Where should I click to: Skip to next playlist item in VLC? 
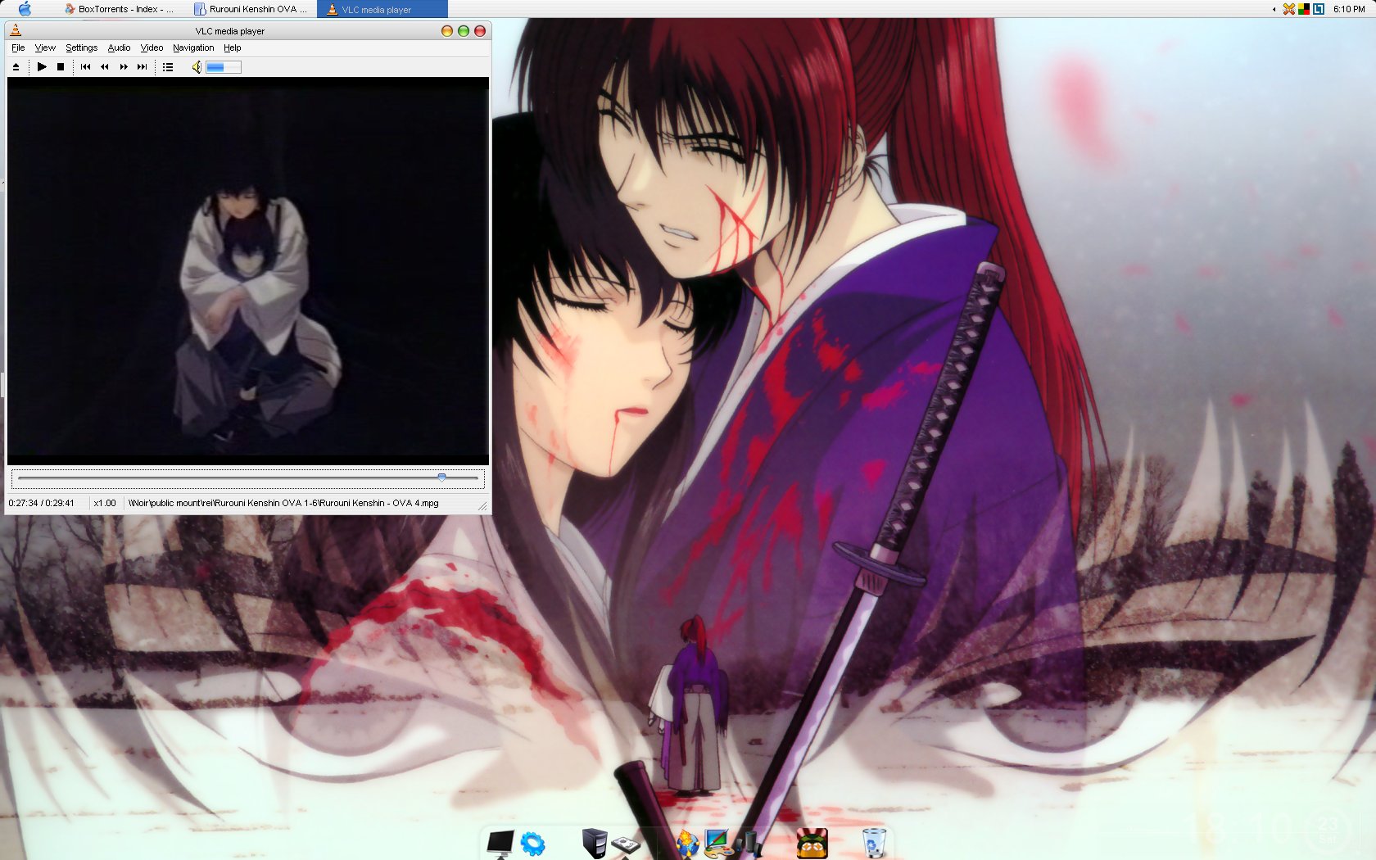143,67
